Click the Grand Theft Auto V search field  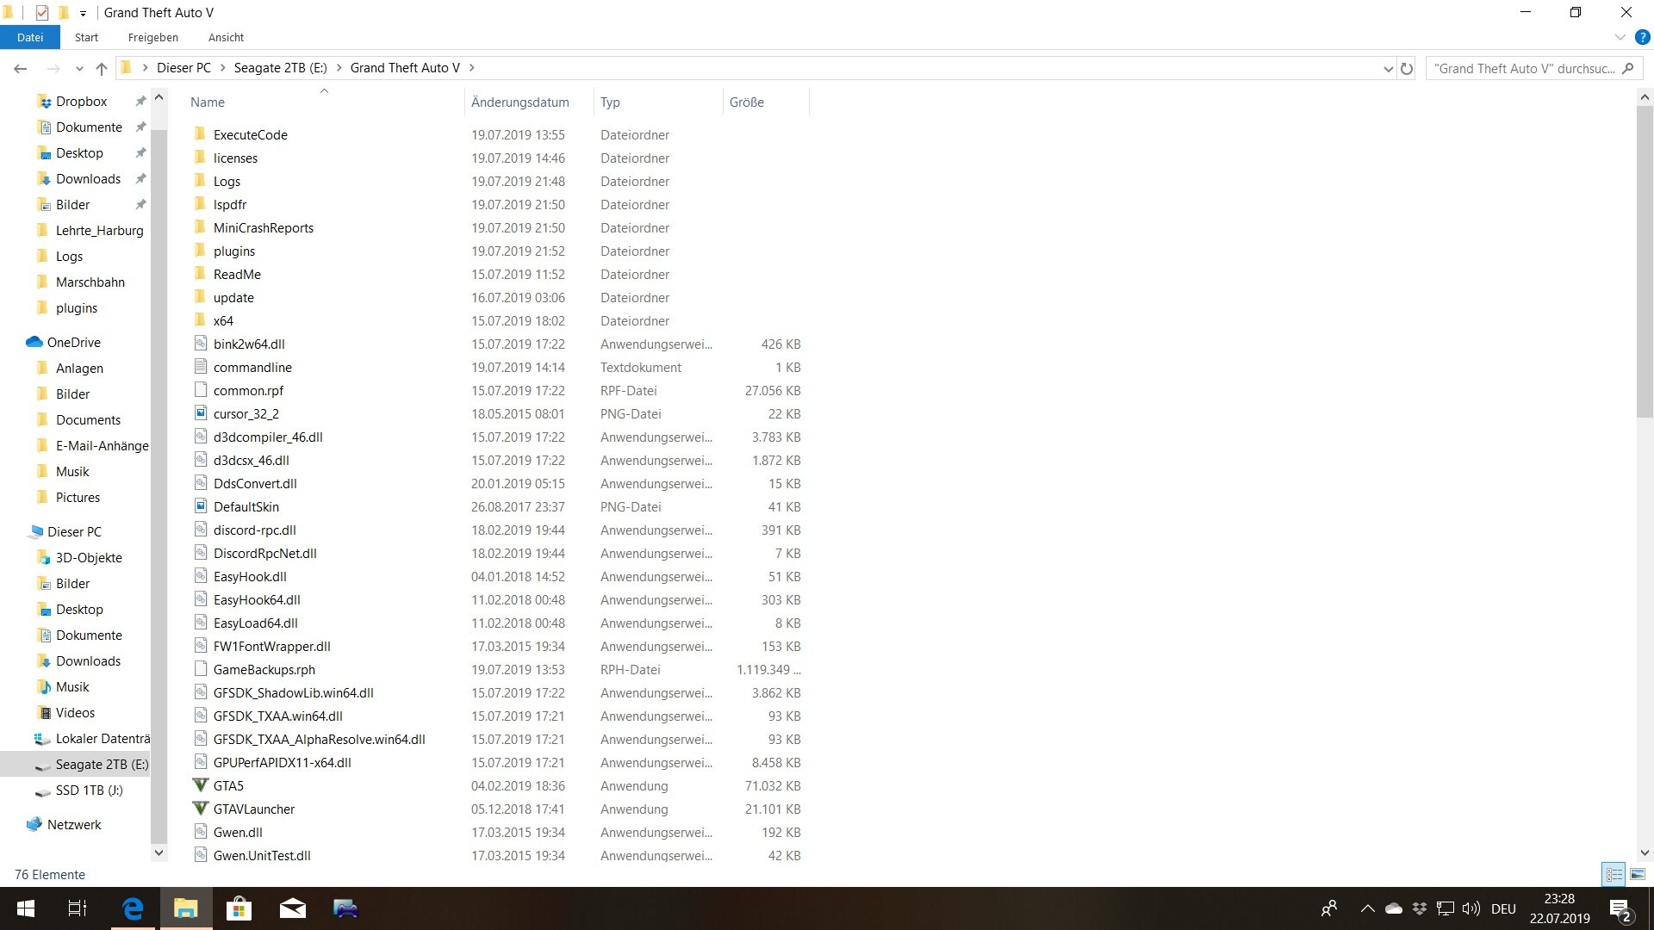(1523, 68)
